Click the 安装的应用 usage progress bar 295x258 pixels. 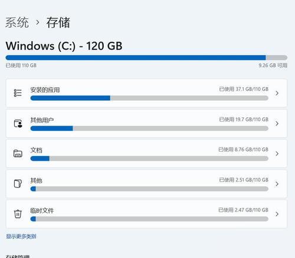[149, 98]
